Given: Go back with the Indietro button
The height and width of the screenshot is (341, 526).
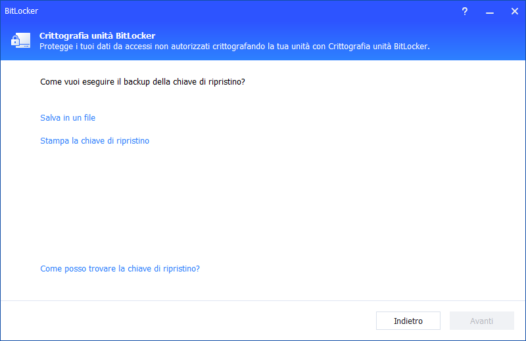Looking at the screenshot, I should (x=408, y=321).
